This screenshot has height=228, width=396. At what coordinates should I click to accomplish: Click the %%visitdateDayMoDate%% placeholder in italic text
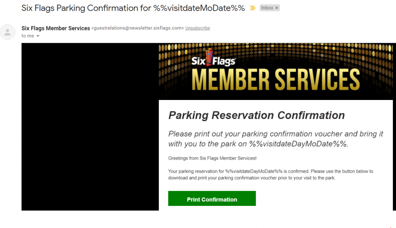(298, 144)
